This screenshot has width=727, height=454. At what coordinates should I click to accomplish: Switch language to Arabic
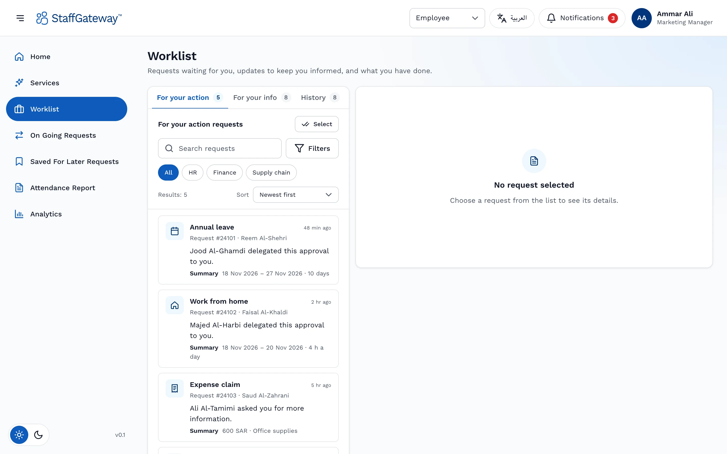point(512,18)
